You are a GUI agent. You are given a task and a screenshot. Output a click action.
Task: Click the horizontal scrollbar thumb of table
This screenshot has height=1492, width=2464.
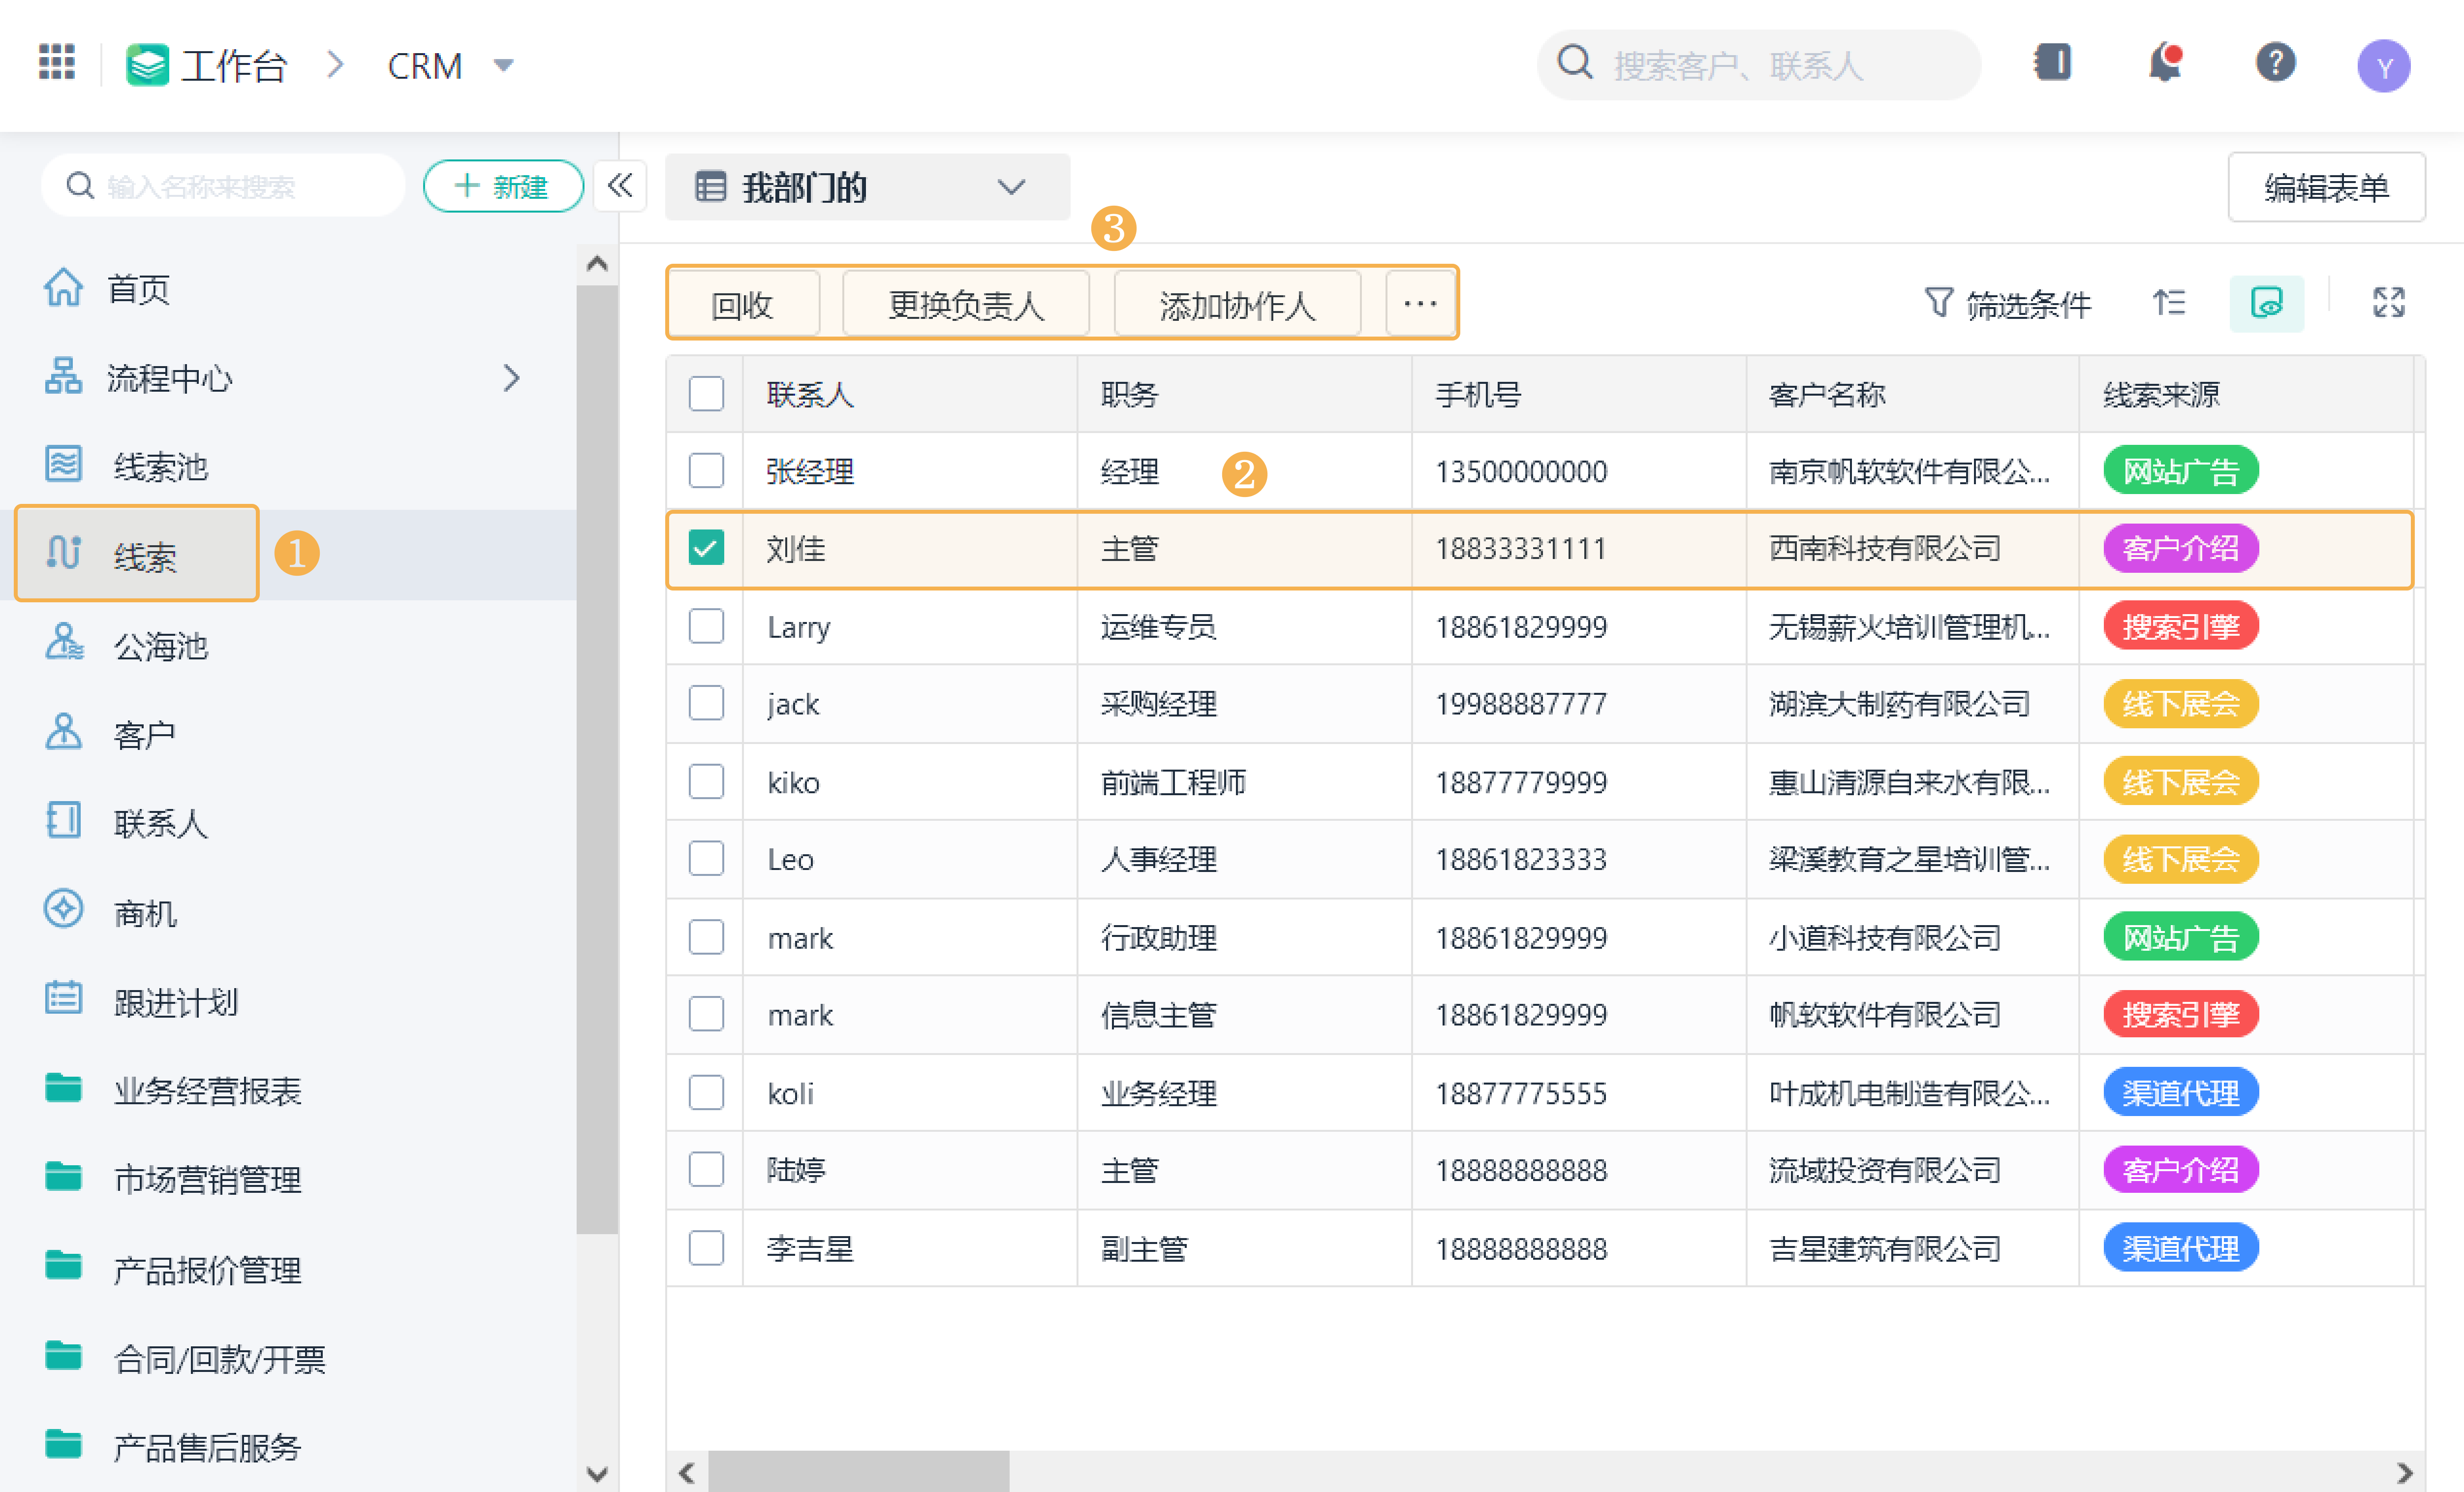pos(859,1472)
